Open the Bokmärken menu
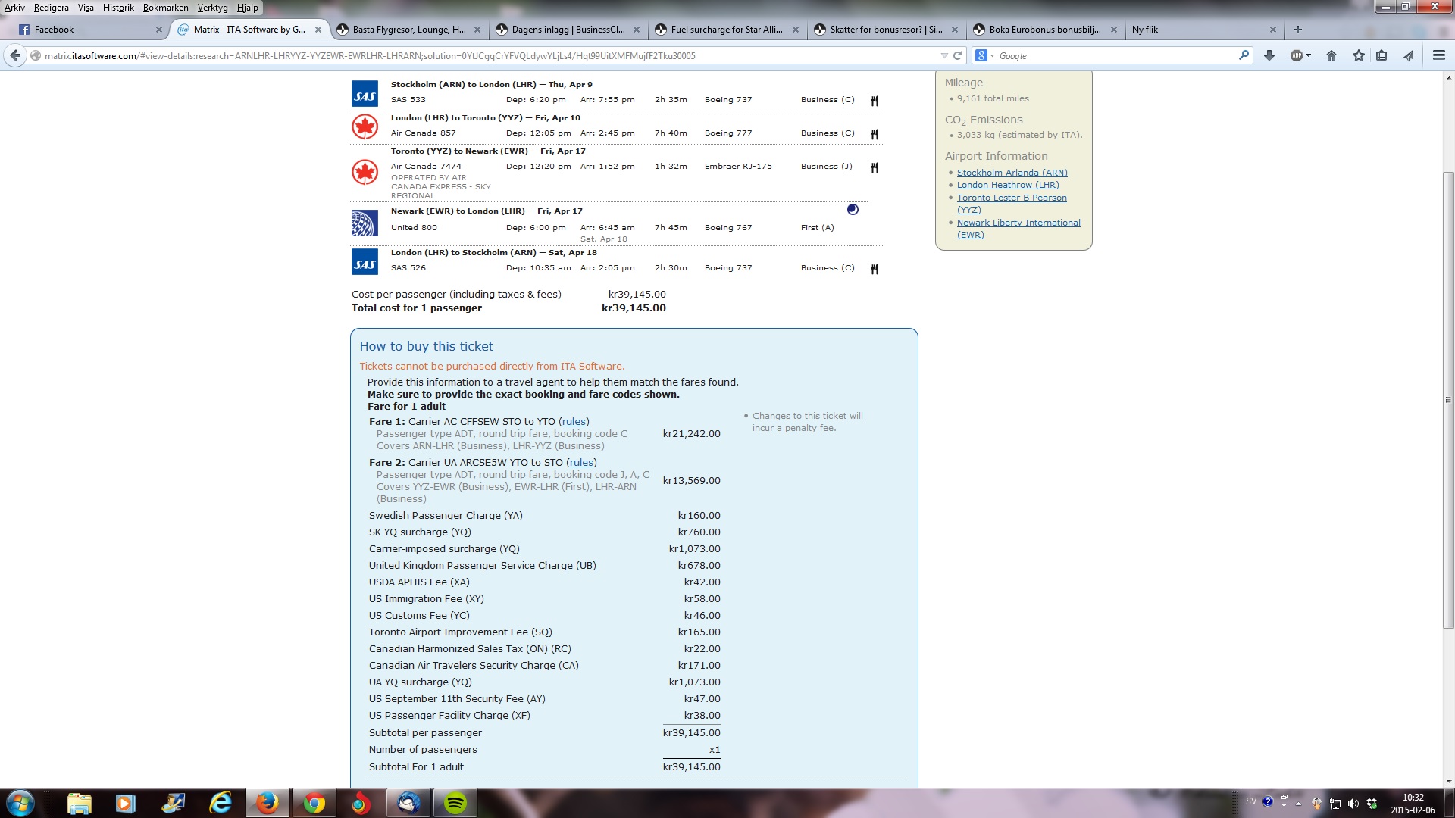 pos(165,8)
